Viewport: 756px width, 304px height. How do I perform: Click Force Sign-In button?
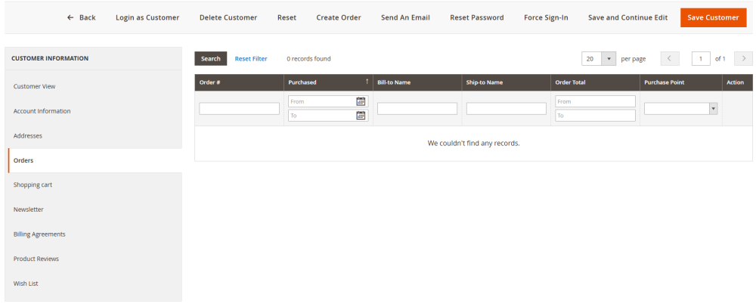pos(546,17)
